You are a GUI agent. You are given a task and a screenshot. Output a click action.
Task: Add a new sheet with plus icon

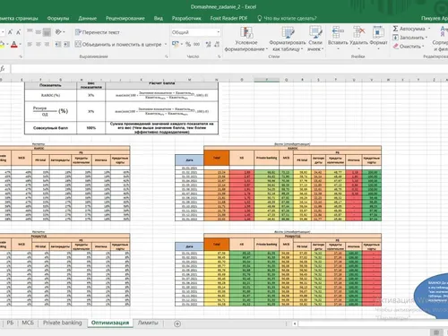pos(177,323)
